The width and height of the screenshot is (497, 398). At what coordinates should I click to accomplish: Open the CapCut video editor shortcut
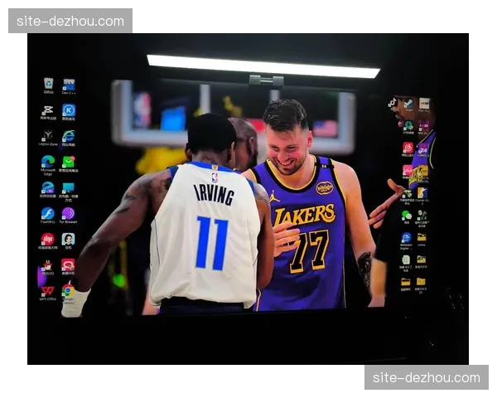coord(48,110)
